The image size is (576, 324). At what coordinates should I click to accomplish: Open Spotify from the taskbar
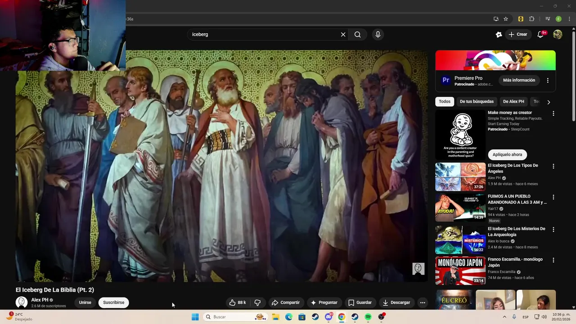368,317
